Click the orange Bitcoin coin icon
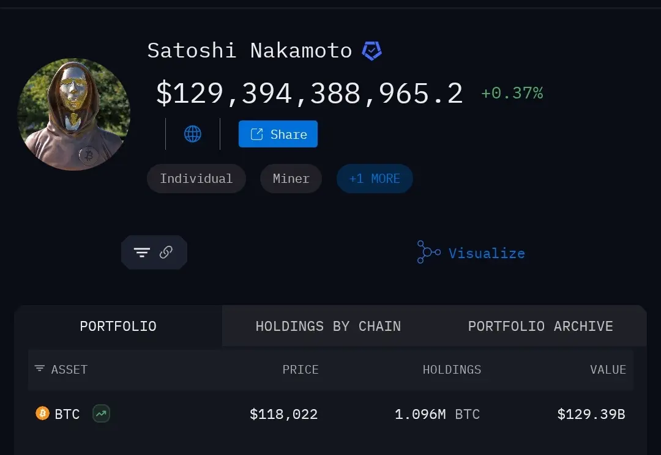 tap(42, 413)
